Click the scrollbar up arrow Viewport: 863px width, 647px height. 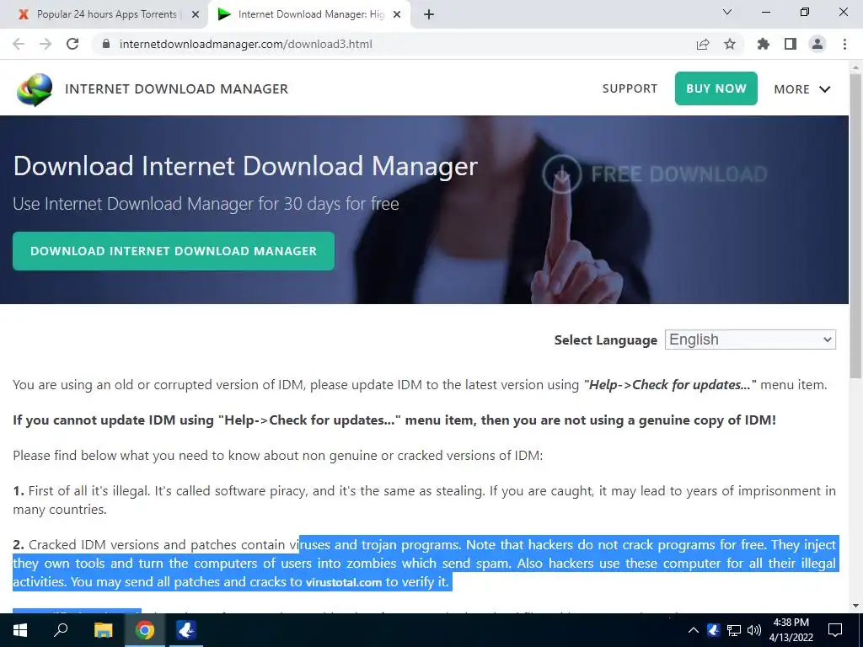click(855, 66)
